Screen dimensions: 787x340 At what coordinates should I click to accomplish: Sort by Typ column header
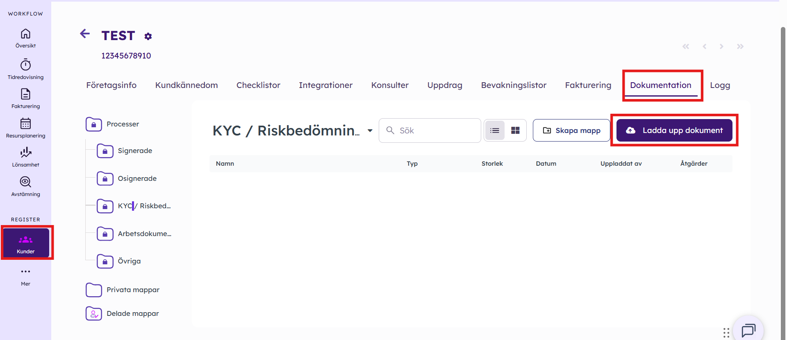pos(412,164)
